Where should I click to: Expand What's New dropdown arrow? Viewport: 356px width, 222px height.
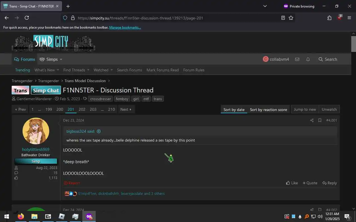[58, 70]
